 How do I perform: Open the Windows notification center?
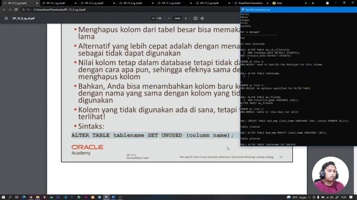tap(351, 198)
